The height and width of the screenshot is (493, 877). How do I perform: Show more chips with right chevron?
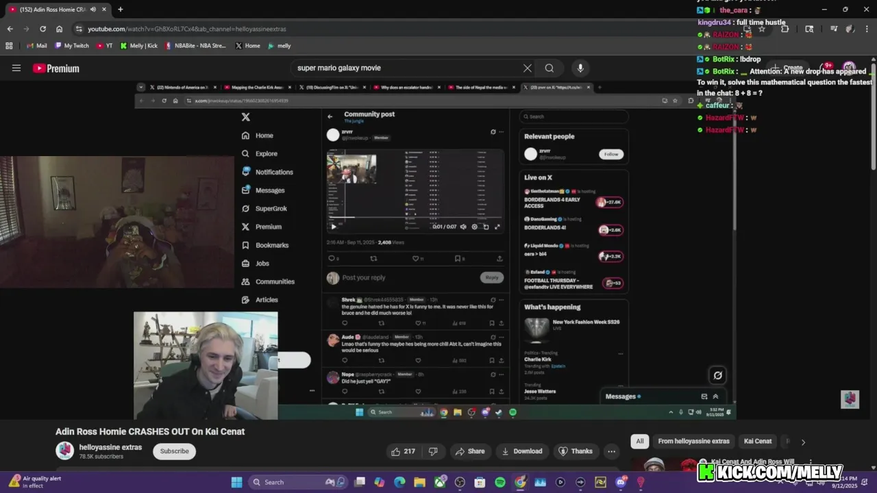pyautogui.click(x=803, y=442)
